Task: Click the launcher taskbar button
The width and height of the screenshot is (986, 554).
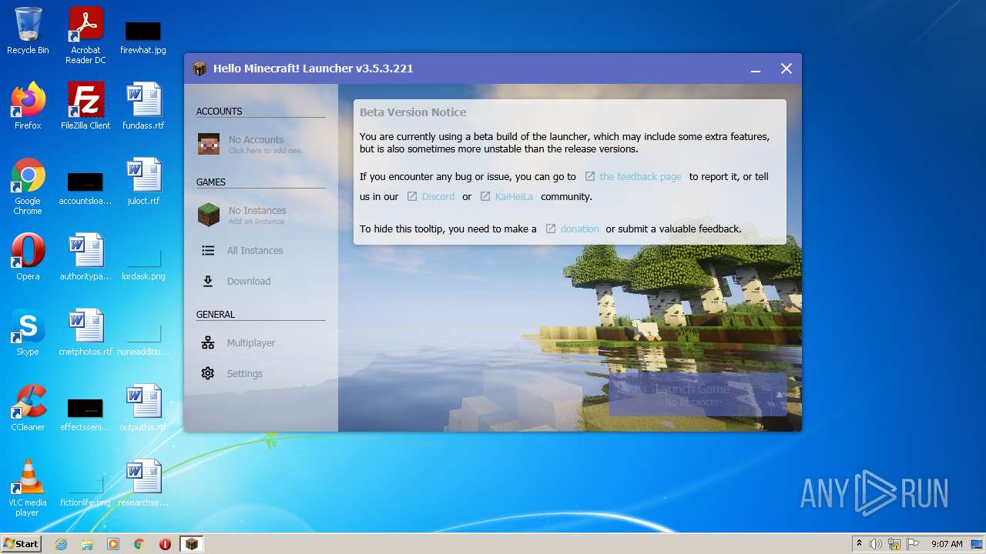Action: [191, 544]
